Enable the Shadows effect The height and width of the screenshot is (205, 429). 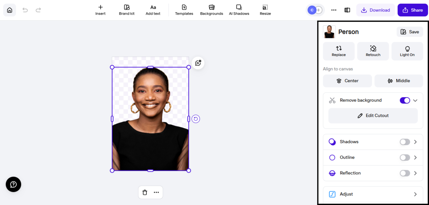pyautogui.click(x=405, y=142)
